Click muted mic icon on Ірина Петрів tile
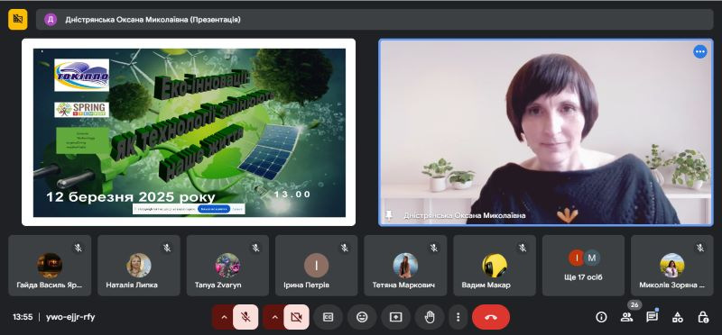 345,249
